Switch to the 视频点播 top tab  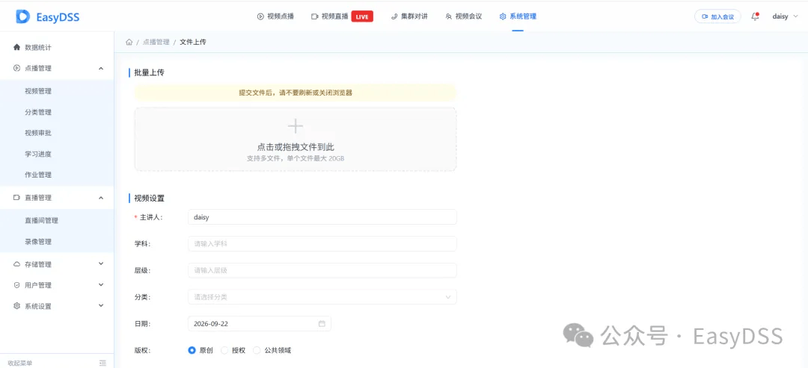click(x=275, y=16)
